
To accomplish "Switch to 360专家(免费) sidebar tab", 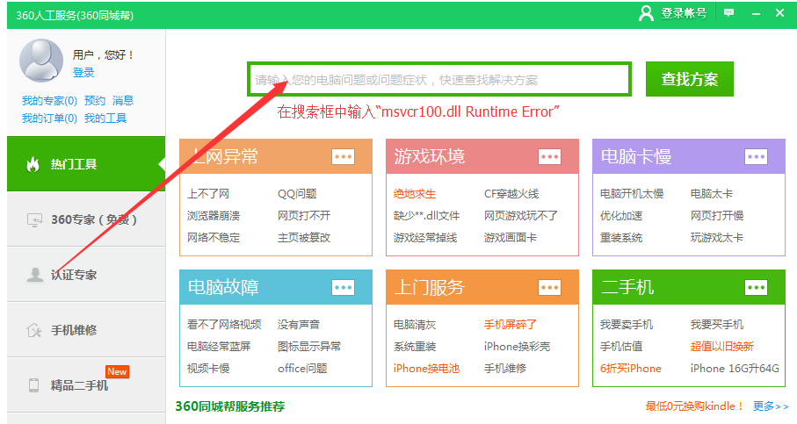I will (x=86, y=219).
